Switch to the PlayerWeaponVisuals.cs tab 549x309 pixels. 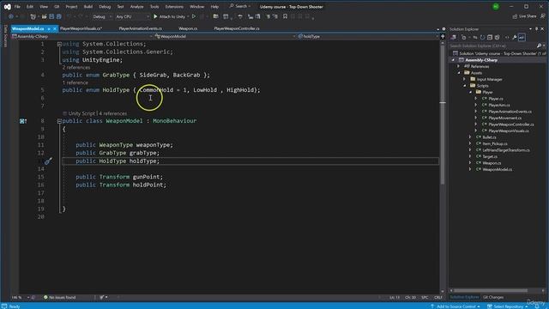point(81,28)
